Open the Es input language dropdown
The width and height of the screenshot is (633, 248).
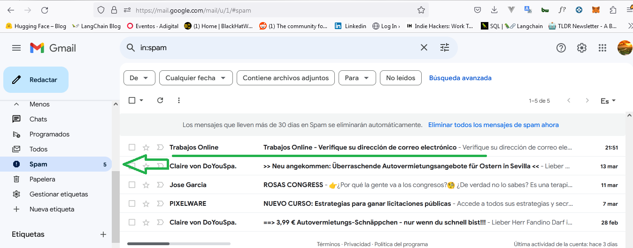(608, 101)
